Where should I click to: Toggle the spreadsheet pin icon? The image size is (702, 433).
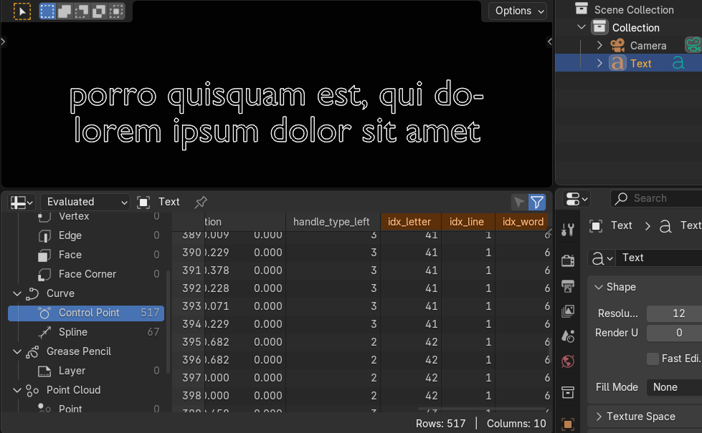pos(201,202)
